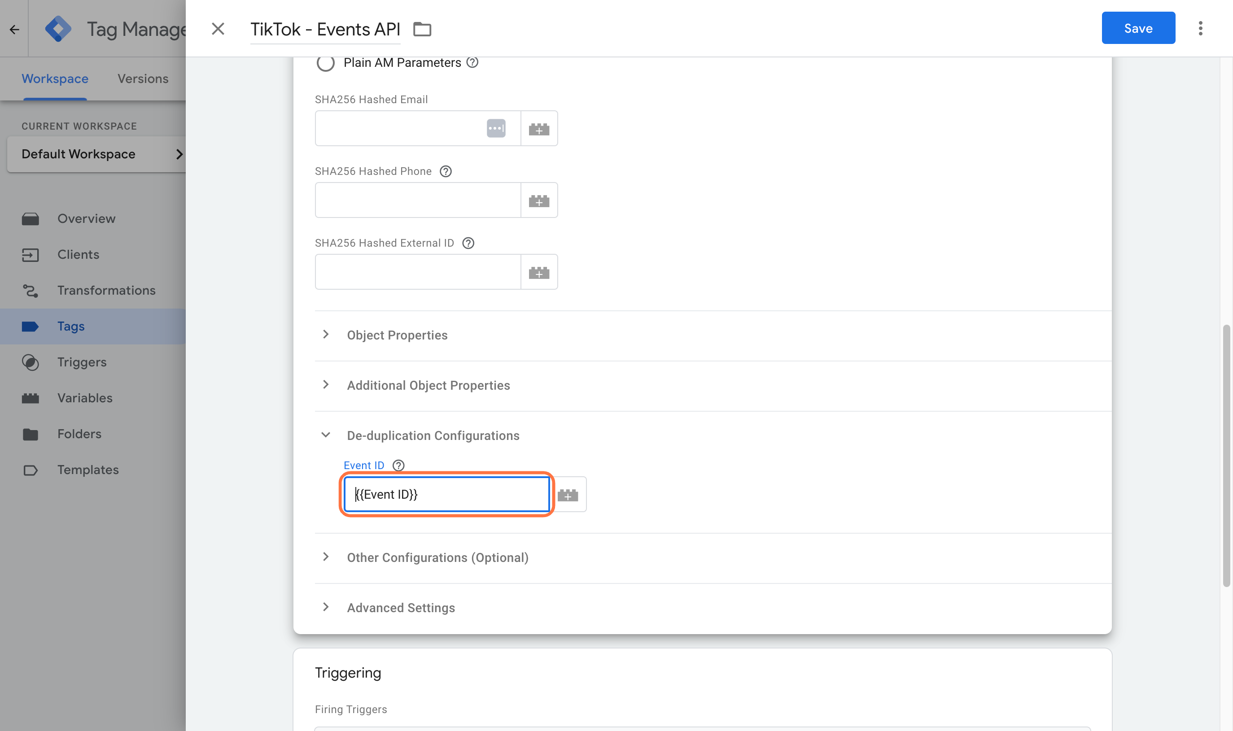Insert variable for SHA256 Hashed Email
The image size is (1233, 731).
538,128
